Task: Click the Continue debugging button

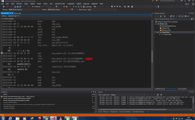Action: [36, 7]
